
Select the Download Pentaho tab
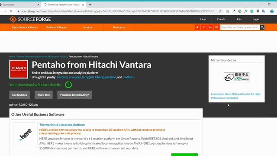pos(64,5)
